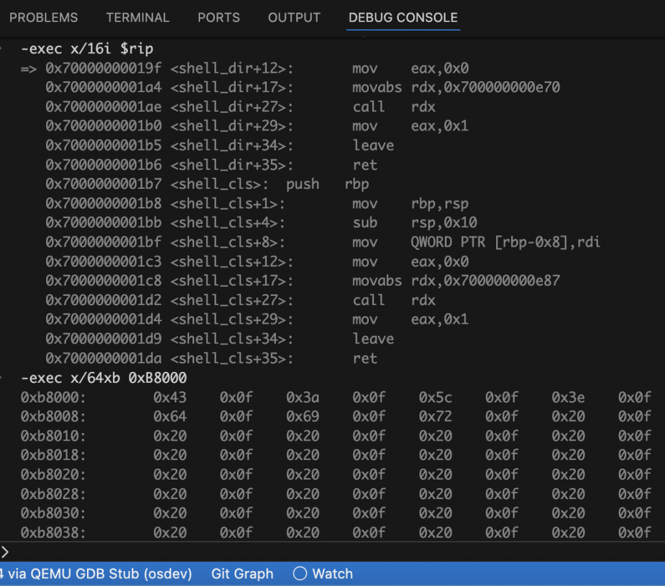Image resolution: width=665 pixels, height=586 pixels.
Task: Click 'call rdx' at shell_cls+27
Action: [x=394, y=300]
